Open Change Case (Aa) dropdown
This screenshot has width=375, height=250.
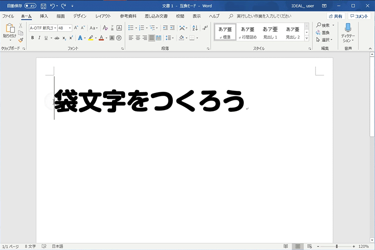pyautogui.click(x=93, y=28)
